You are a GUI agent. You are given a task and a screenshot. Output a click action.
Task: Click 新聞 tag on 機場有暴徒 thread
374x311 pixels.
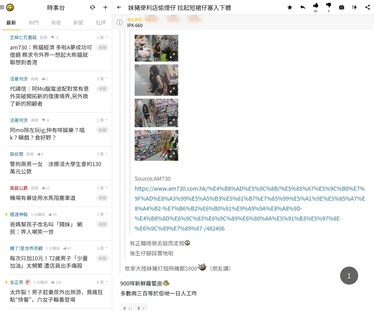pos(103,198)
